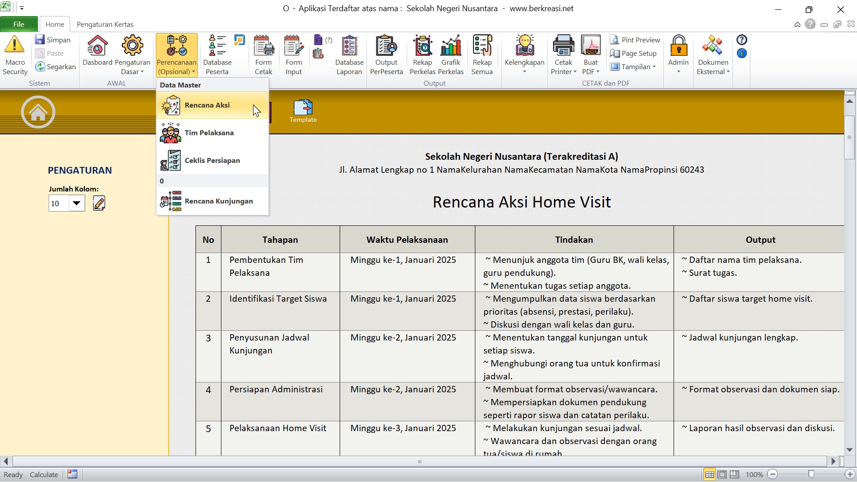Open the Pengaturan Kertas tab
This screenshot has height=482, width=857.
coord(105,25)
